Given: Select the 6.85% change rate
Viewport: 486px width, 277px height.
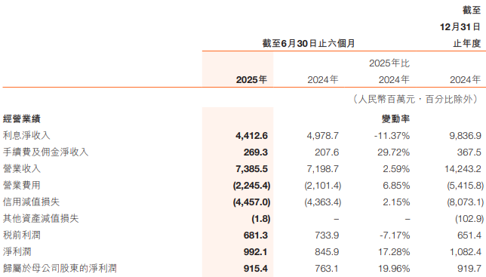Looking at the screenshot, I should 396,186.
